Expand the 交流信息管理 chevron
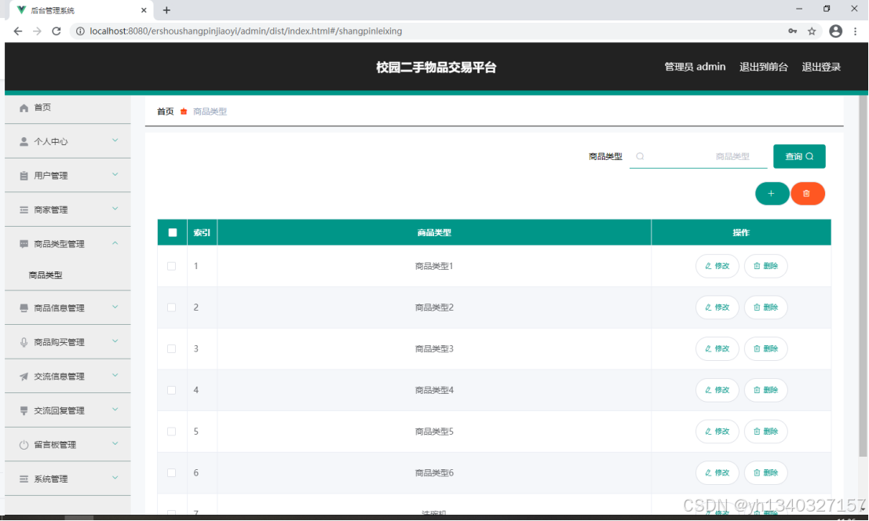Viewport: 869px width, 521px height. [115, 375]
